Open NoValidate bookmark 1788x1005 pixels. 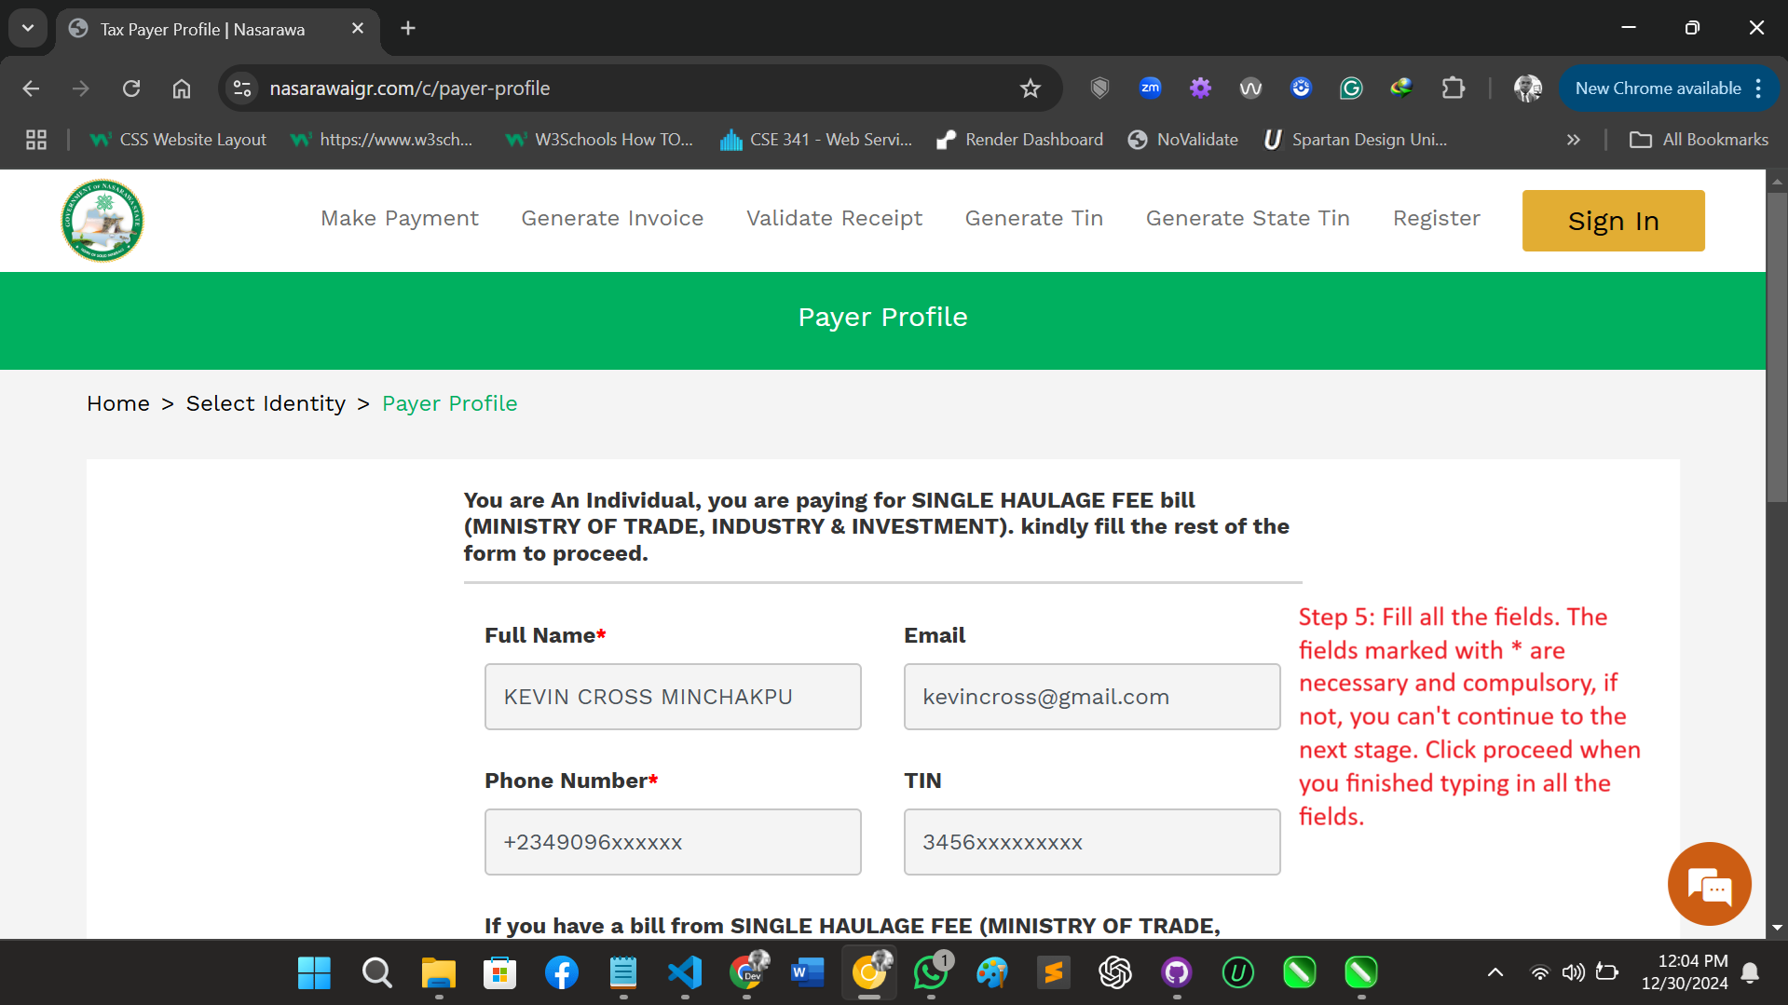pyautogui.click(x=1182, y=140)
